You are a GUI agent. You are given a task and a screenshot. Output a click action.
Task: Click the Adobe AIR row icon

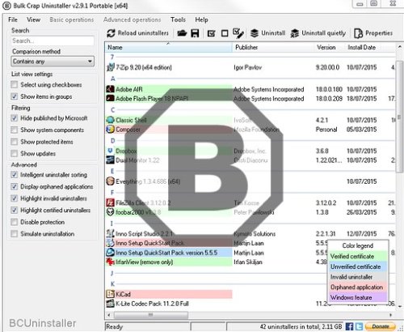[x=110, y=89]
